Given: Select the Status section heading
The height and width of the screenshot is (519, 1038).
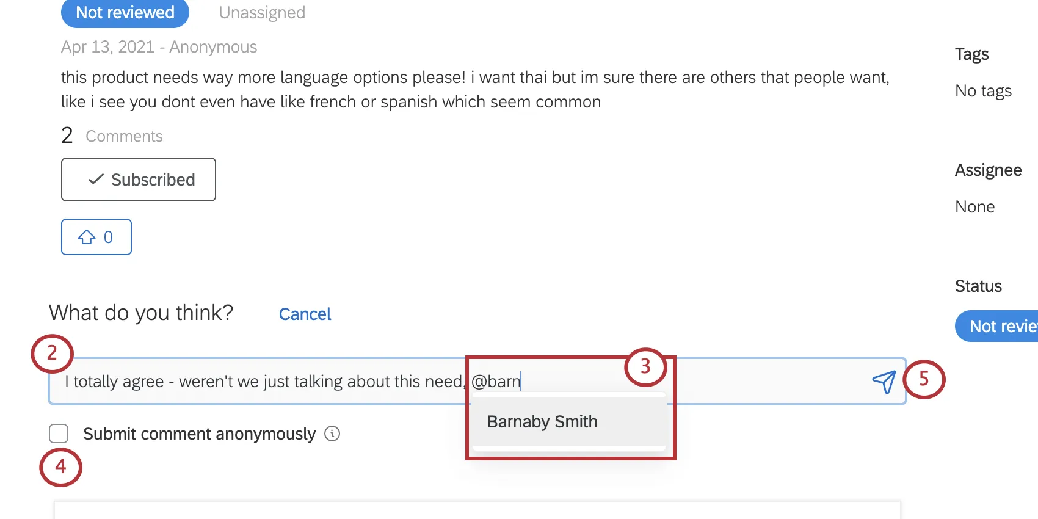Looking at the screenshot, I should click(x=978, y=285).
